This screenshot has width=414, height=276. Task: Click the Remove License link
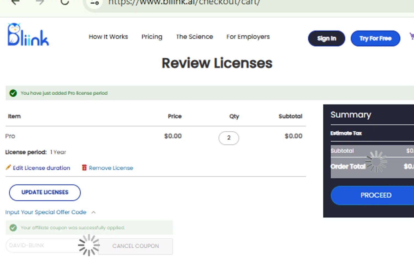[111, 168]
